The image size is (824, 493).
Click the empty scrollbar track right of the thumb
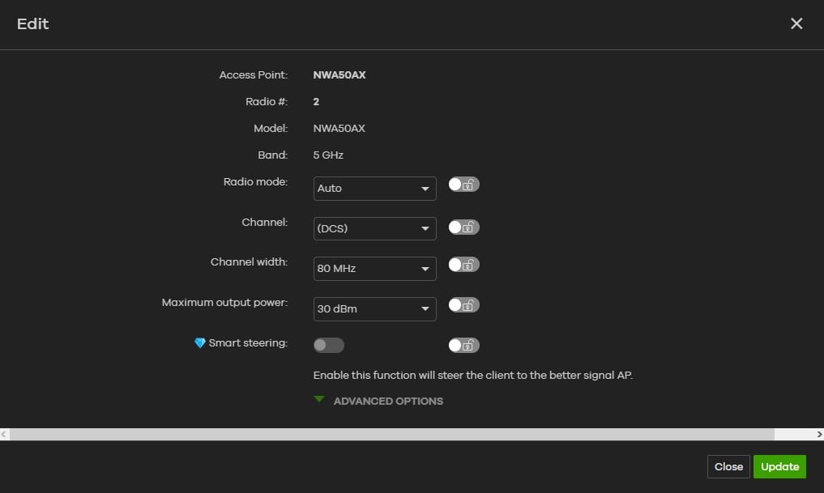click(794, 435)
